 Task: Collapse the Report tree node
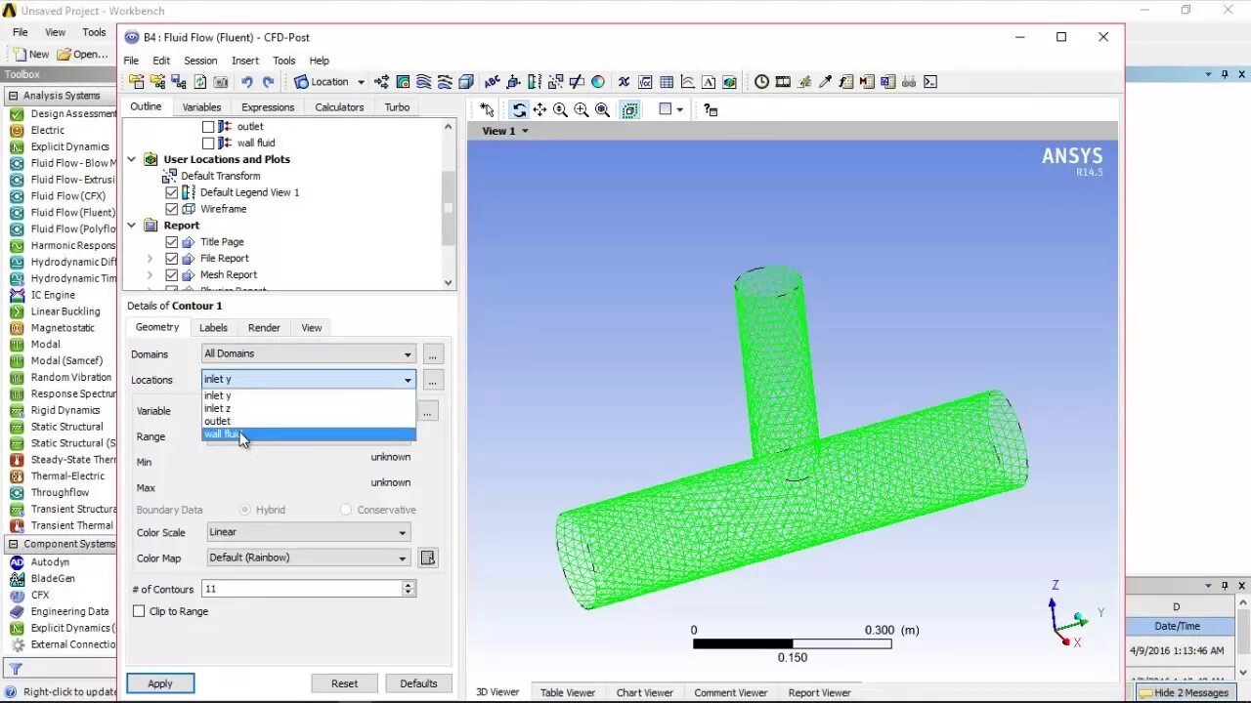pos(132,226)
